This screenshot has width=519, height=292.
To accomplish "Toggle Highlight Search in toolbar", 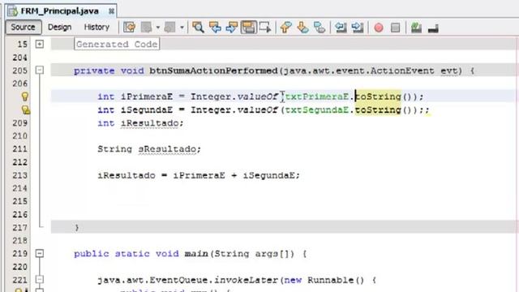I will click(x=249, y=27).
